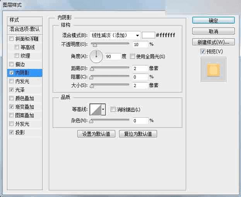Click the 大小 size slider handle

tap(92, 86)
